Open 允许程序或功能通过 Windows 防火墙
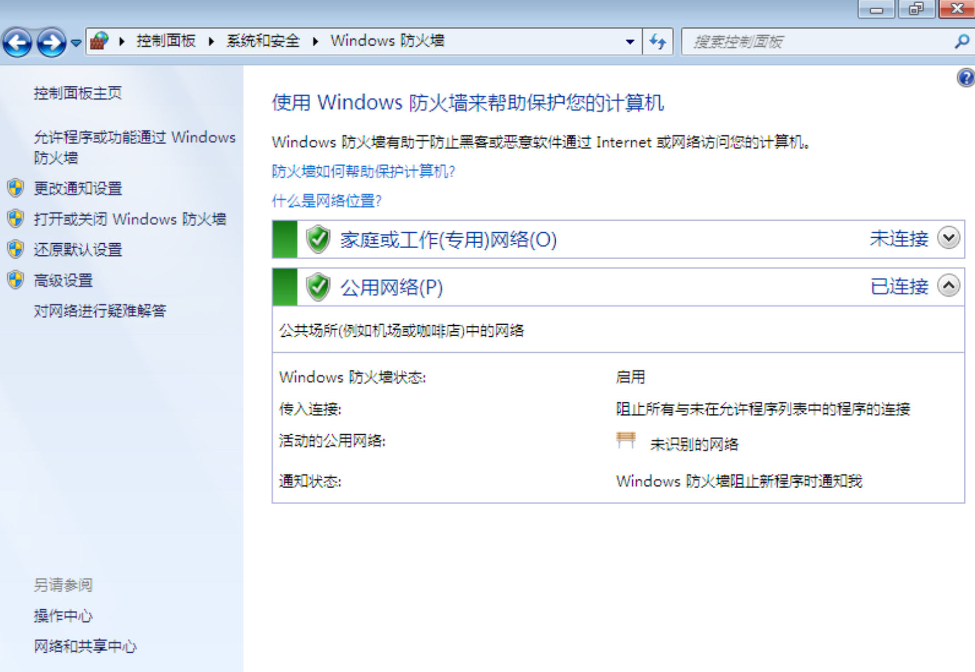Image resolution: width=975 pixels, height=672 pixels. point(135,147)
